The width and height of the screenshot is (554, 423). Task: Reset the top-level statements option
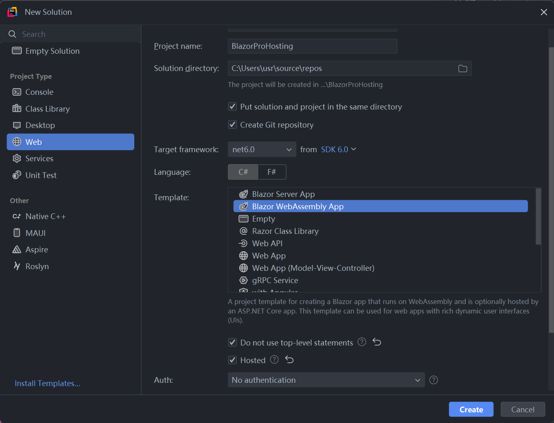click(377, 342)
